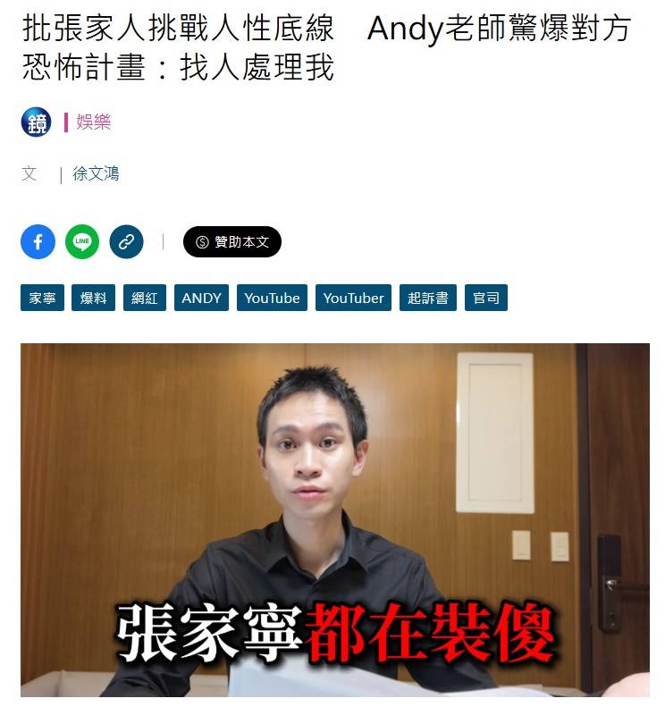
Task: Copy article link with chain icon
Action: click(126, 241)
